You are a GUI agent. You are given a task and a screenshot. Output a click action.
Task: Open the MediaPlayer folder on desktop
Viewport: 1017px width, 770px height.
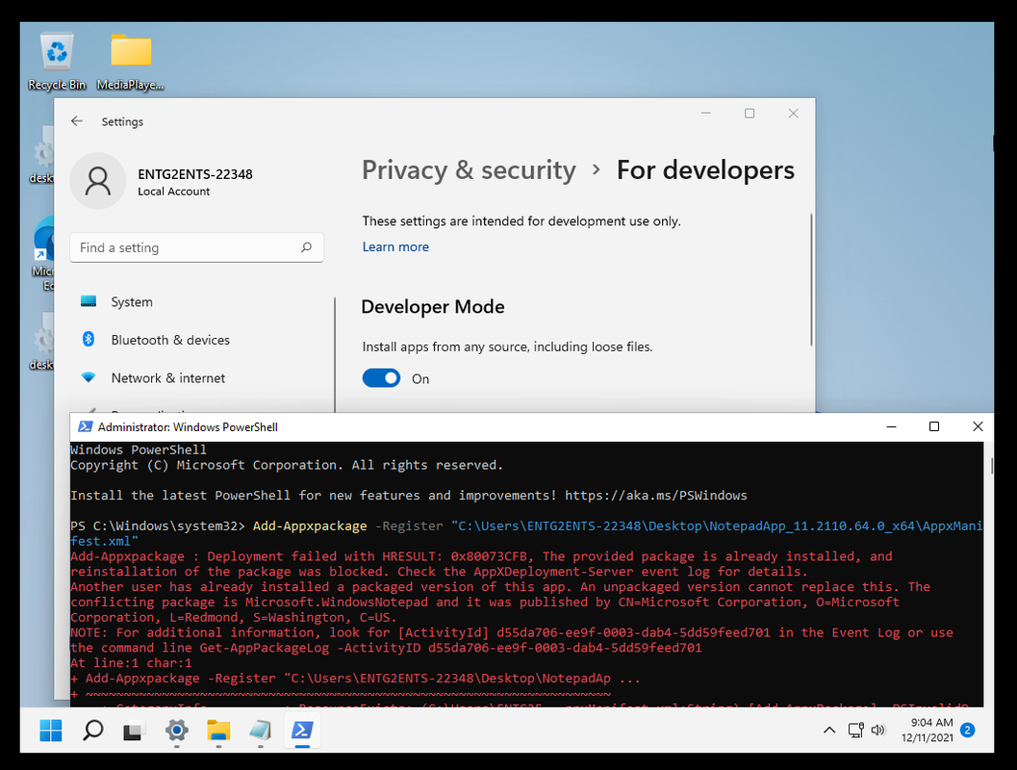(x=130, y=61)
